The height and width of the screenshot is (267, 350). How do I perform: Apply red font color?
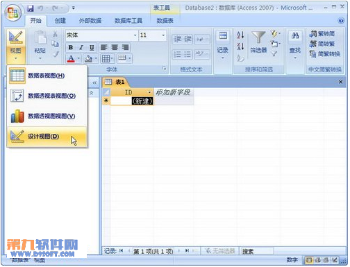coord(71,58)
